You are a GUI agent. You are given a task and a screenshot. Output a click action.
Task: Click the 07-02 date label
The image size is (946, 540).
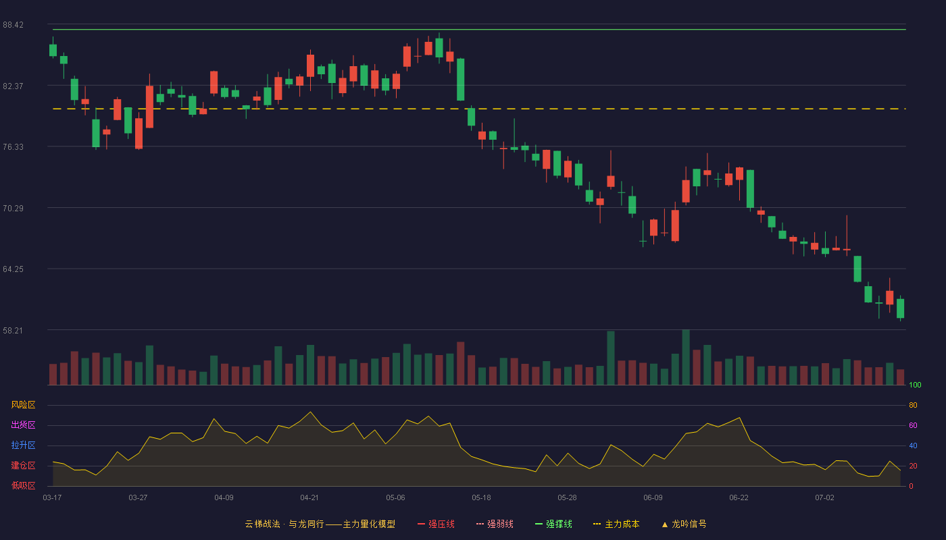click(x=824, y=497)
